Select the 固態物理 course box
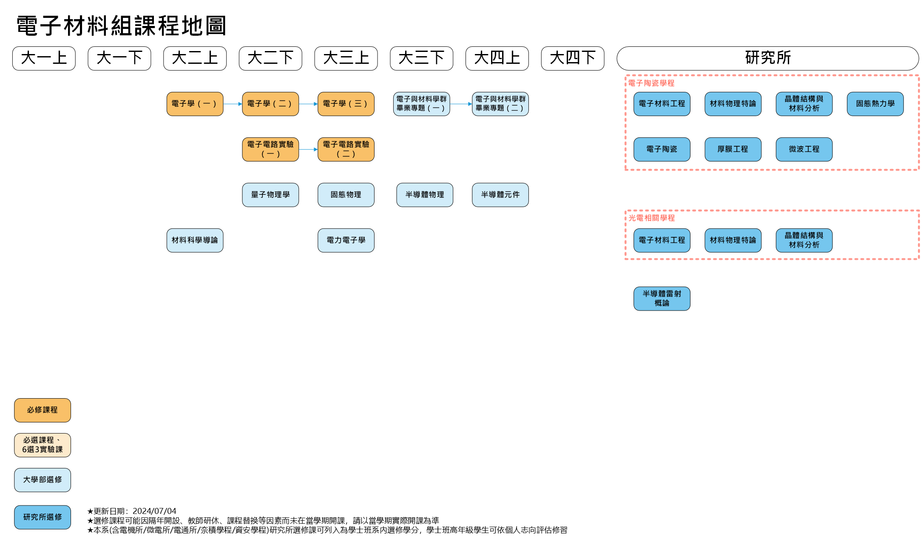The height and width of the screenshot is (542, 923). [346, 195]
